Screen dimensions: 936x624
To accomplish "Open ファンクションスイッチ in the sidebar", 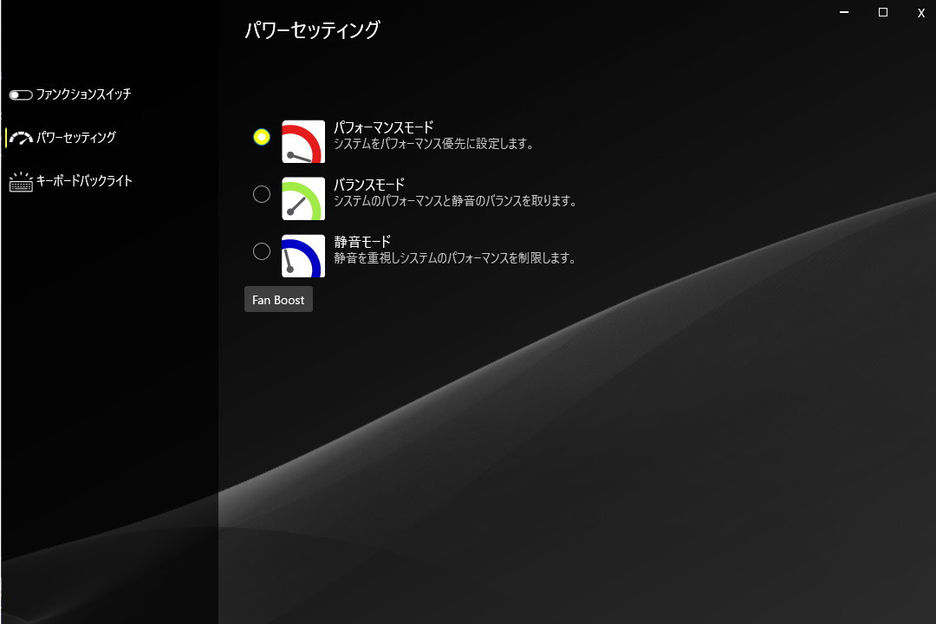I will [x=70, y=94].
